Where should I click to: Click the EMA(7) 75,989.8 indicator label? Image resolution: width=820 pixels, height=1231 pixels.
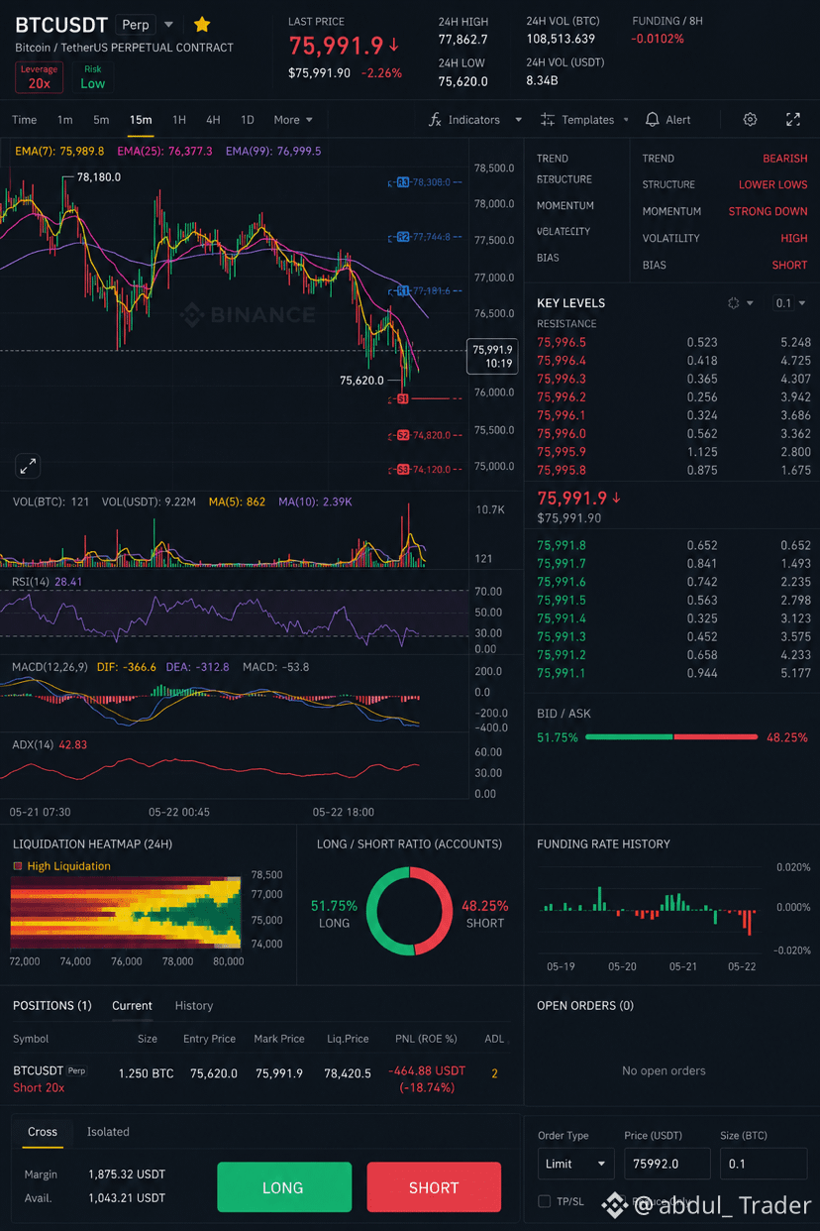pos(59,152)
